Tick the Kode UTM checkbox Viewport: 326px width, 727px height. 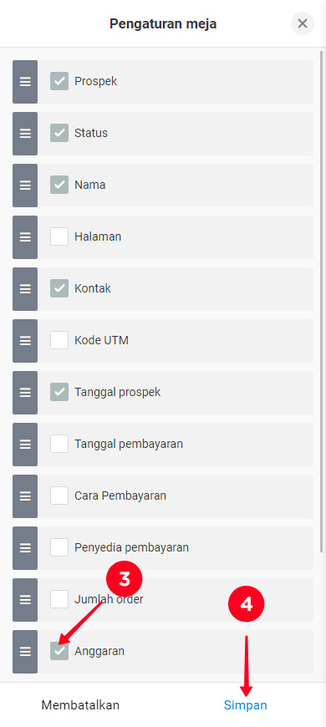(59, 340)
